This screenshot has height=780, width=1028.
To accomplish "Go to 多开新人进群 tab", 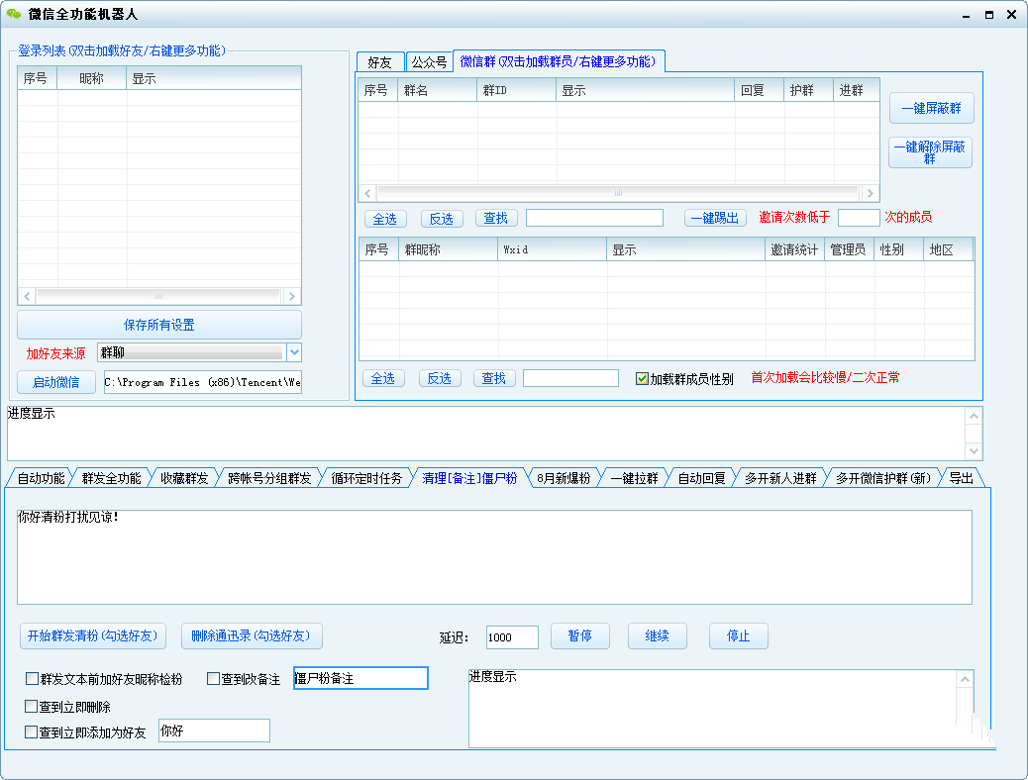I will pyautogui.click(x=780, y=478).
